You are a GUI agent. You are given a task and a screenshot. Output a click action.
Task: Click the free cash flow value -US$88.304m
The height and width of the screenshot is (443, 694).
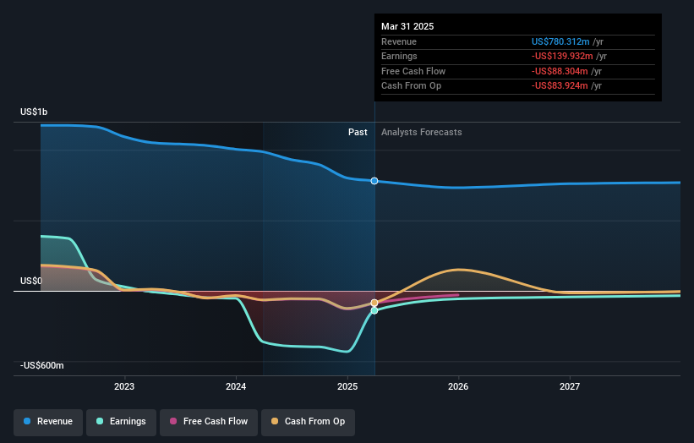[560, 71]
